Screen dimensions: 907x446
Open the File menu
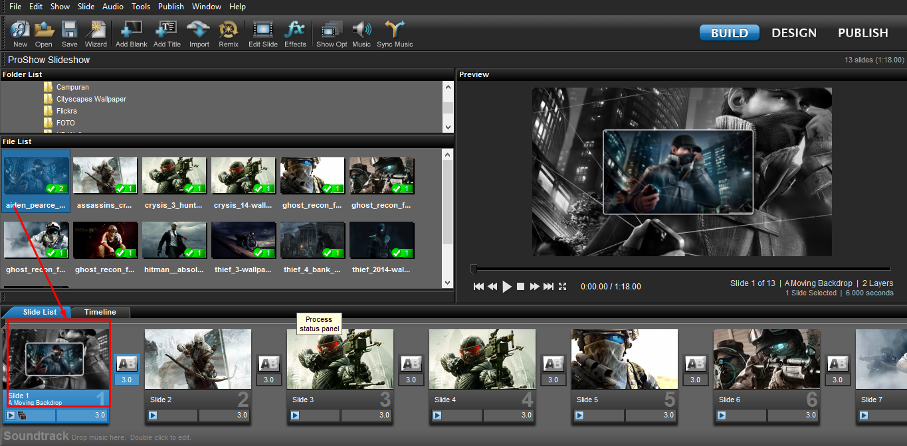tap(15, 7)
